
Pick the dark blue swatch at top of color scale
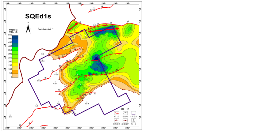[15, 37]
